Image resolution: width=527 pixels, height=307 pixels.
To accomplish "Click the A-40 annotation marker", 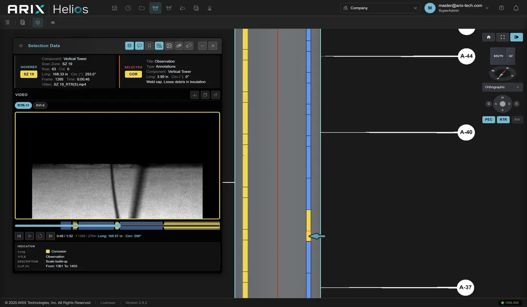I will click(466, 132).
